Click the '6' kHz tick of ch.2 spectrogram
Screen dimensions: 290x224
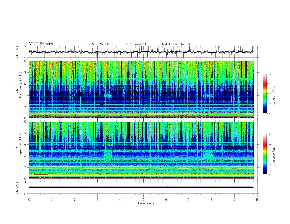click(26, 144)
